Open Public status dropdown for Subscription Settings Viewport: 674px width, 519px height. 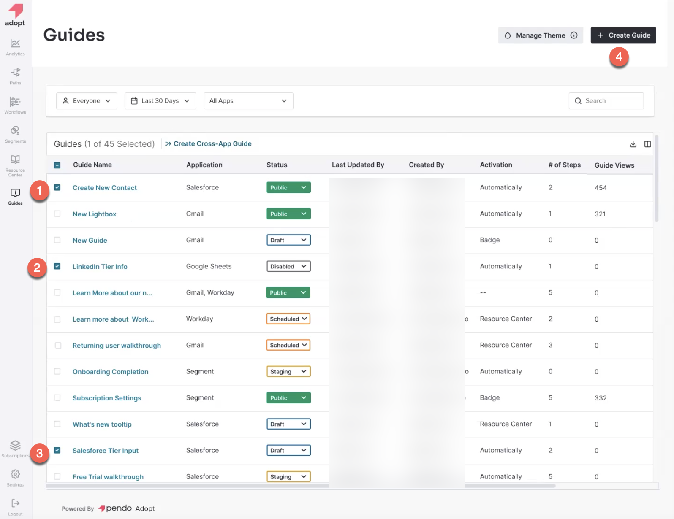pyautogui.click(x=288, y=398)
